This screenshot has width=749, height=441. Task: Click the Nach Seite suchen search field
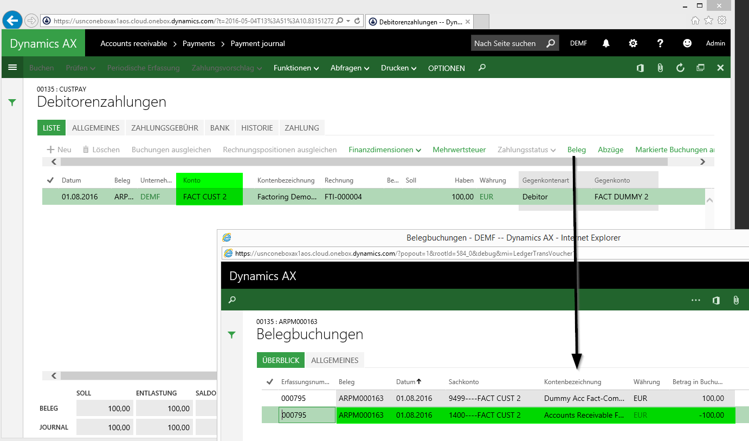pyautogui.click(x=505, y=43)
